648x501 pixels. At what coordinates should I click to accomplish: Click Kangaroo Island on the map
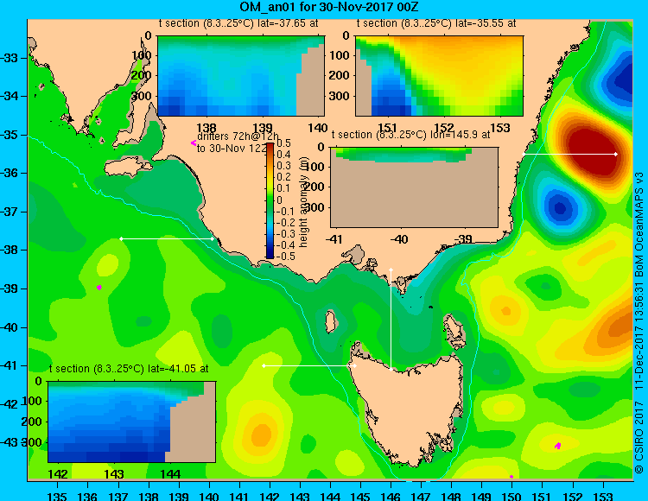[x=127, y=168]
